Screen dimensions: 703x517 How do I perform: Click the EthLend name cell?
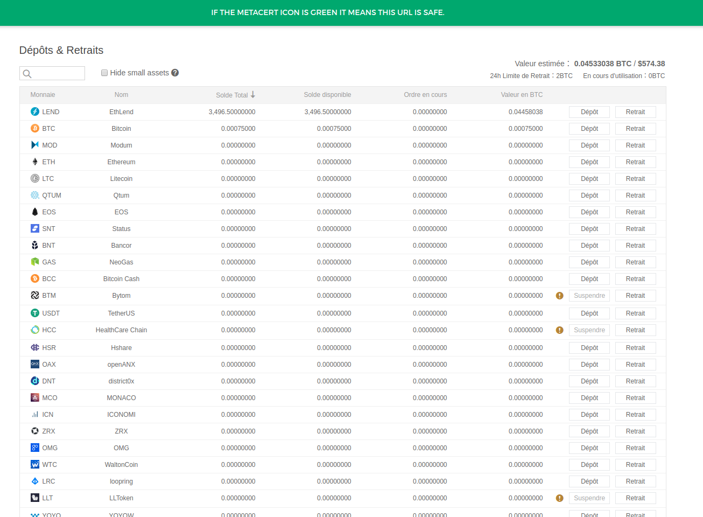click(121, 112)
